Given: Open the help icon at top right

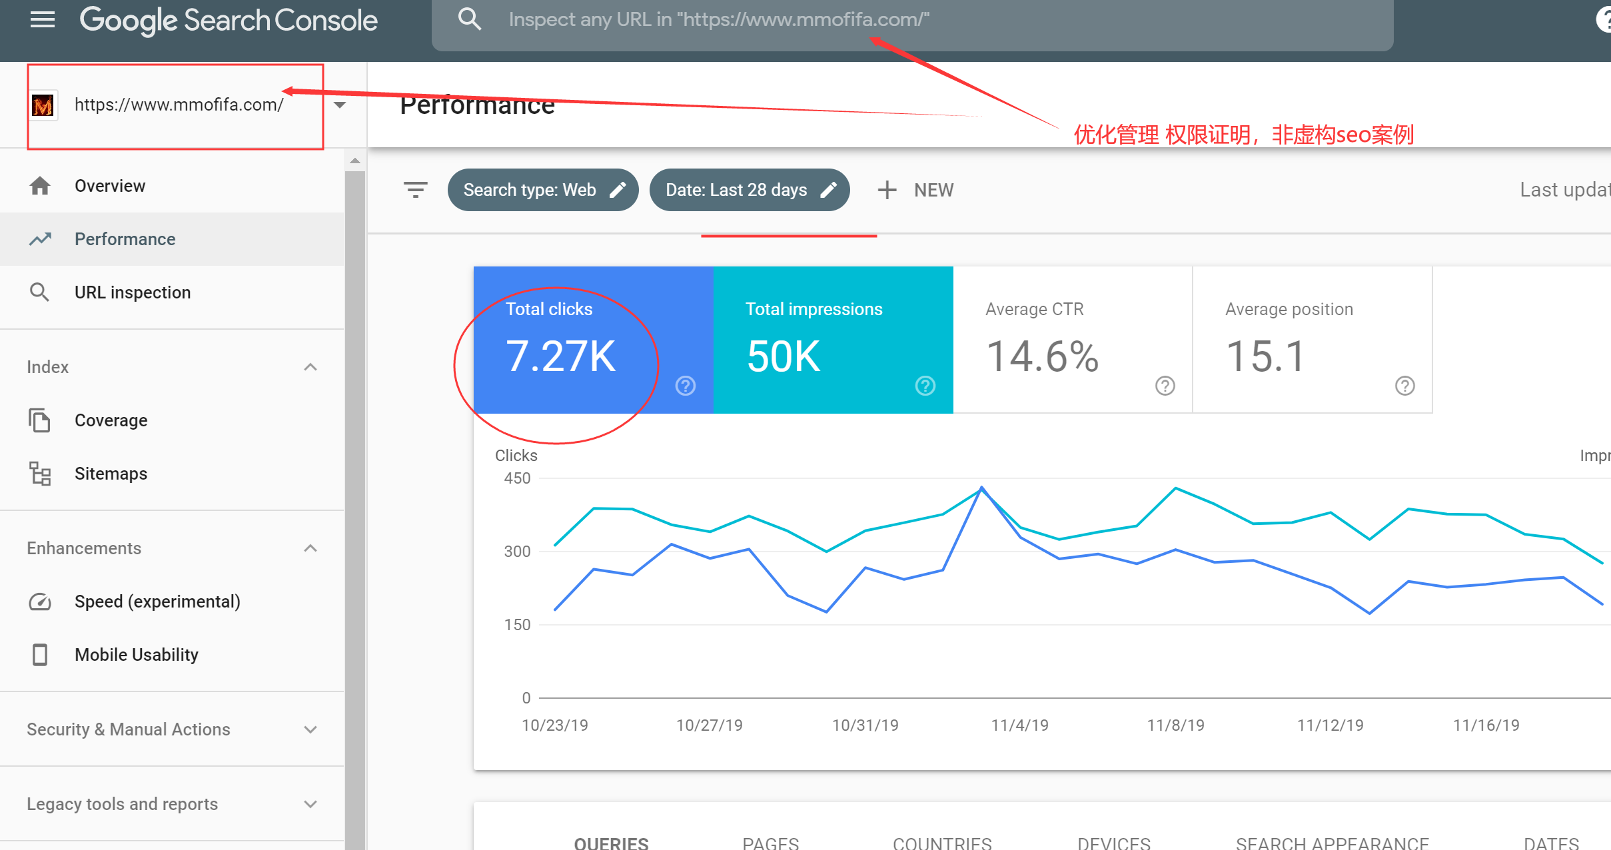Looking at the screenshot, I should (x=1603, y=20).
